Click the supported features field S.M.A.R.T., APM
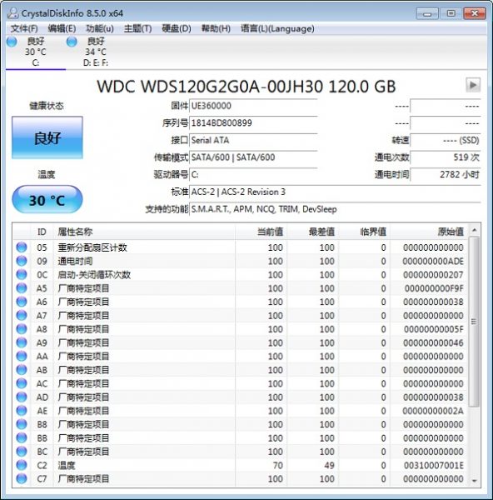The height and width of the screenshot is (500, 493). [335, 209]
